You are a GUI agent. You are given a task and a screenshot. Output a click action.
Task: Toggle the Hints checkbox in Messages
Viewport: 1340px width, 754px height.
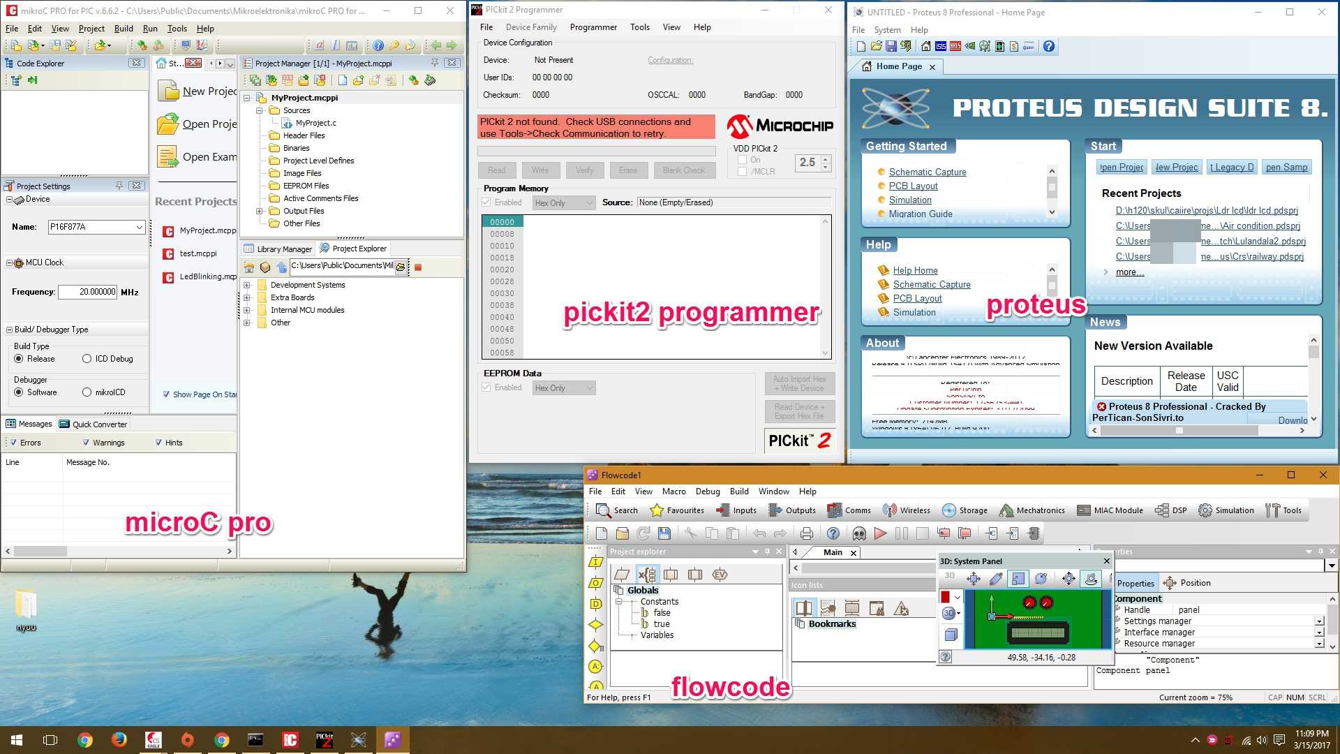click(x=158, y=443)
